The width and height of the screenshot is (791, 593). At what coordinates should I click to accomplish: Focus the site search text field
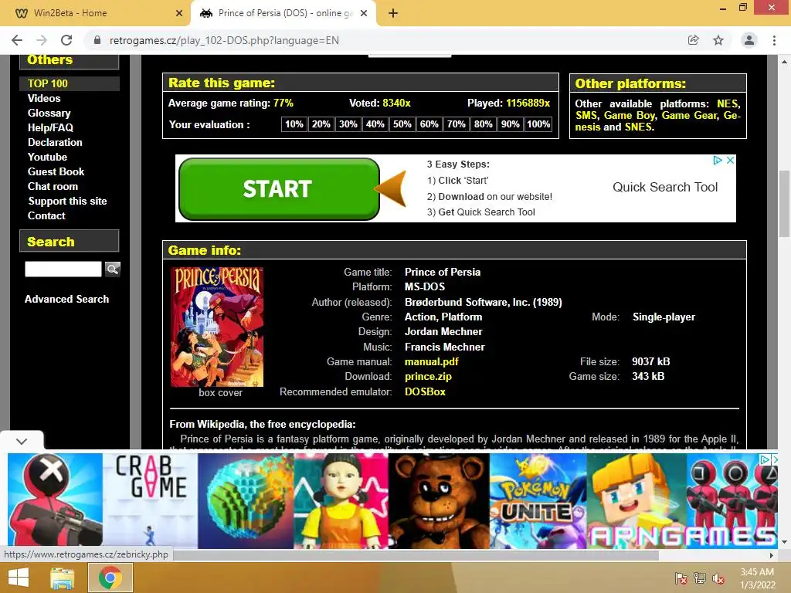coord(63,269)
